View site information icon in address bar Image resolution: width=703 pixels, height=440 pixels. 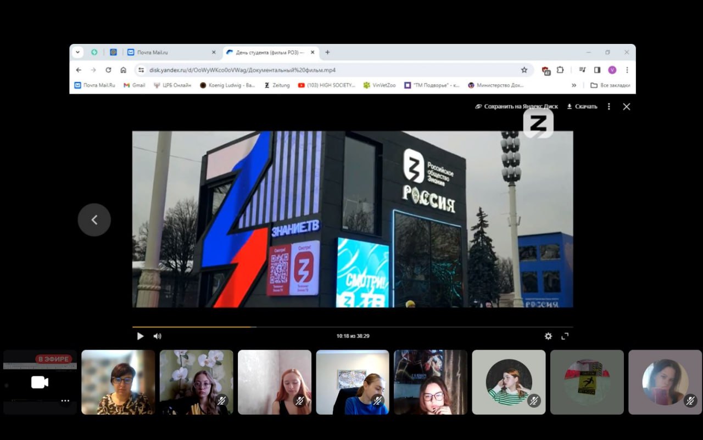click(141, 70)
